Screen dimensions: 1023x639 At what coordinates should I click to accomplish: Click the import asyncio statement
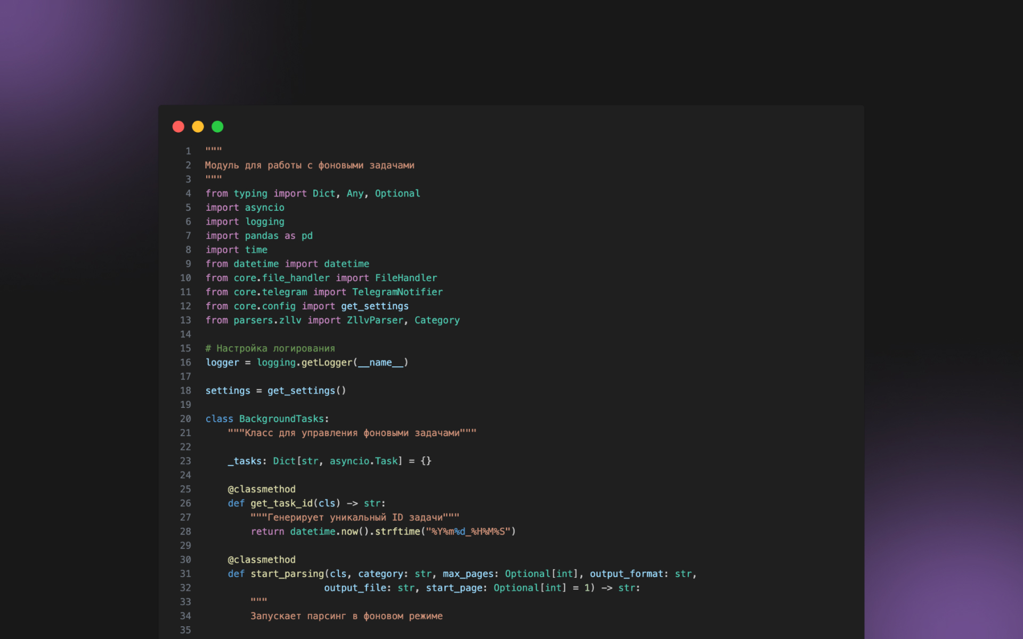coord(244,207)
